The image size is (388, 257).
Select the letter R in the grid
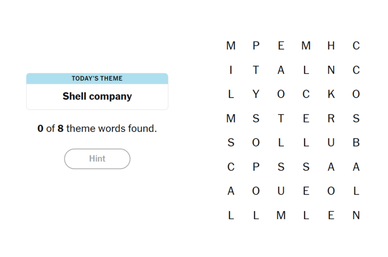(331, 119)
